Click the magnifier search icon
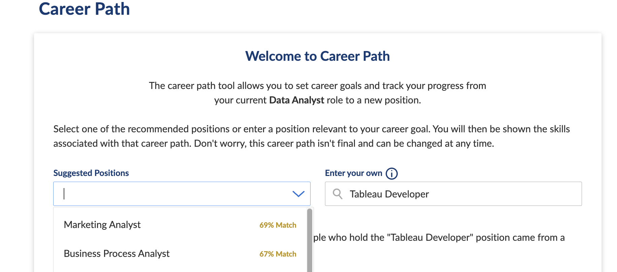The width and height of the screenshot is (617, 272). (337, 194)
